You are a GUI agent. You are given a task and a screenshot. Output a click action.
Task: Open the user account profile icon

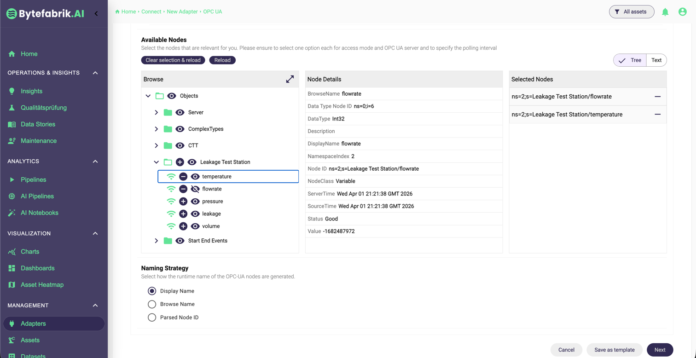pos(682,12)
